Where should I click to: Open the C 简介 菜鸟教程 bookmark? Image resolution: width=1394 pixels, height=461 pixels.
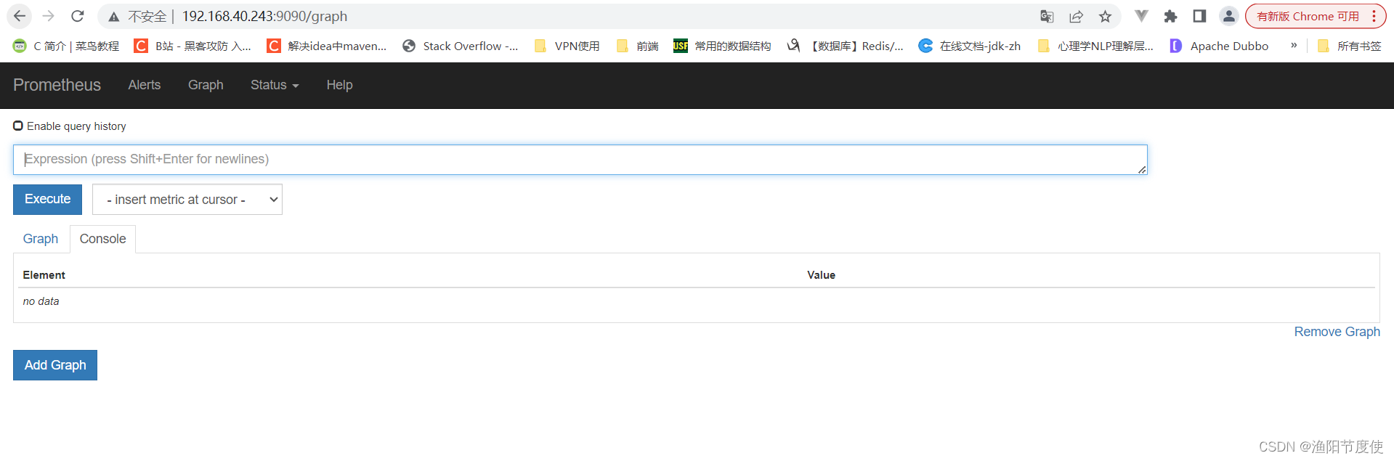[66, 46]
